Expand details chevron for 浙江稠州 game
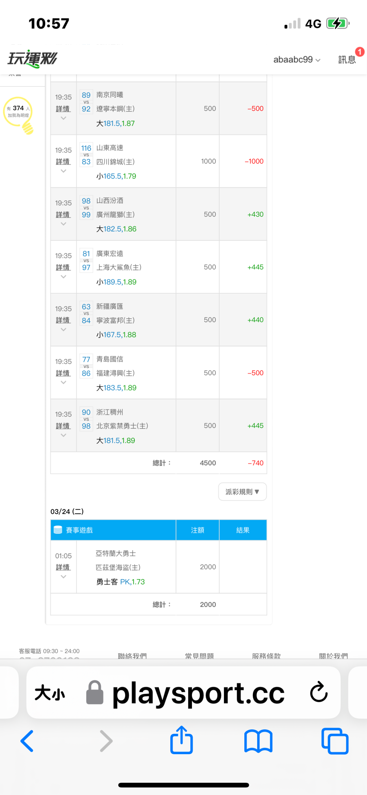 (x=63, y=435)
